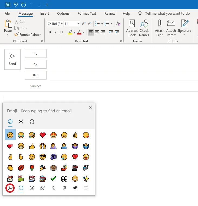
Task: Switch to symbols omega tab
Action: (32, 122)
